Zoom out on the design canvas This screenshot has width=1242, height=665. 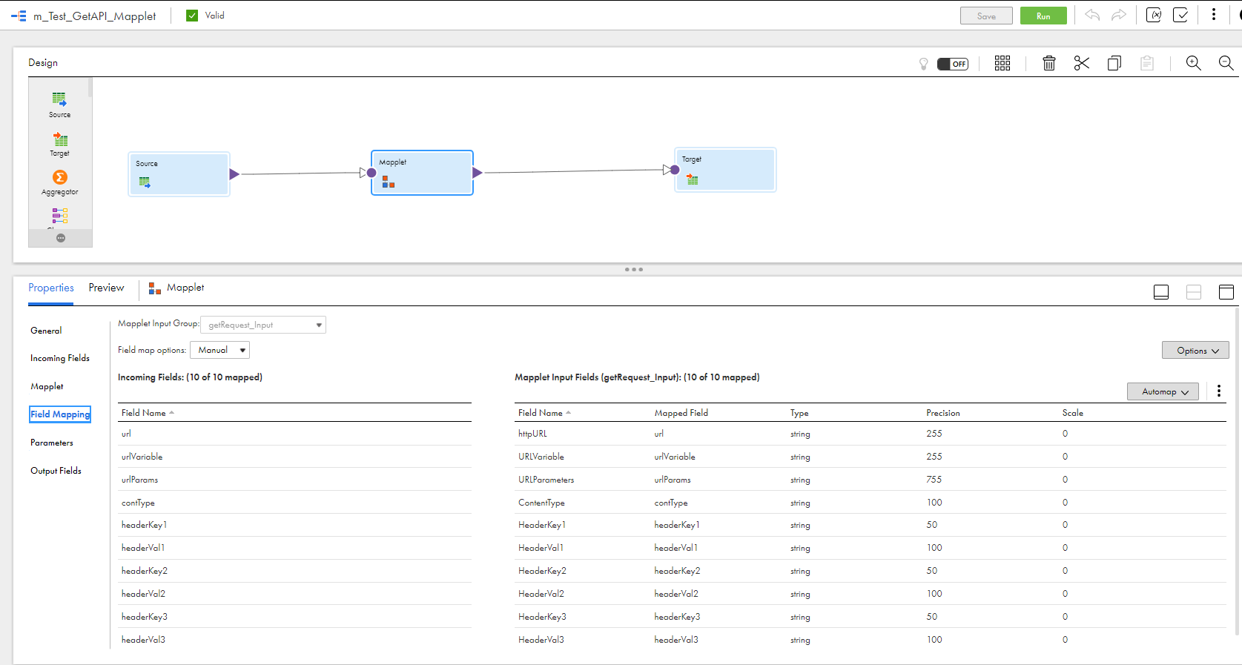pos(1226,63)
